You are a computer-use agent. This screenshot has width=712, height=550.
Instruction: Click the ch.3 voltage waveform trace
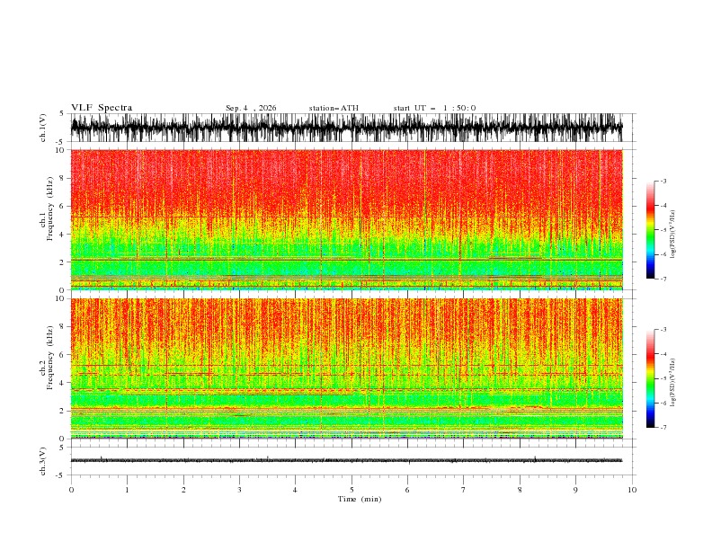point(347,460)
